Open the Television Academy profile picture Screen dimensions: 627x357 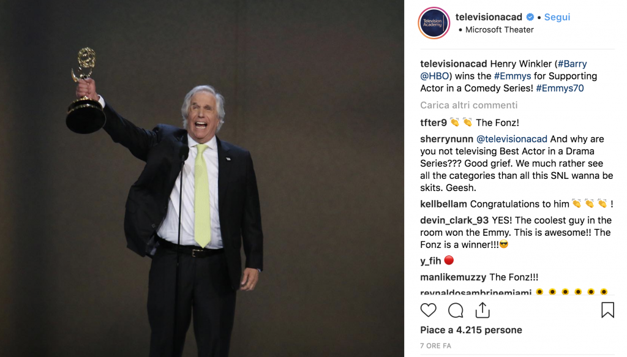tap(434, 23)
